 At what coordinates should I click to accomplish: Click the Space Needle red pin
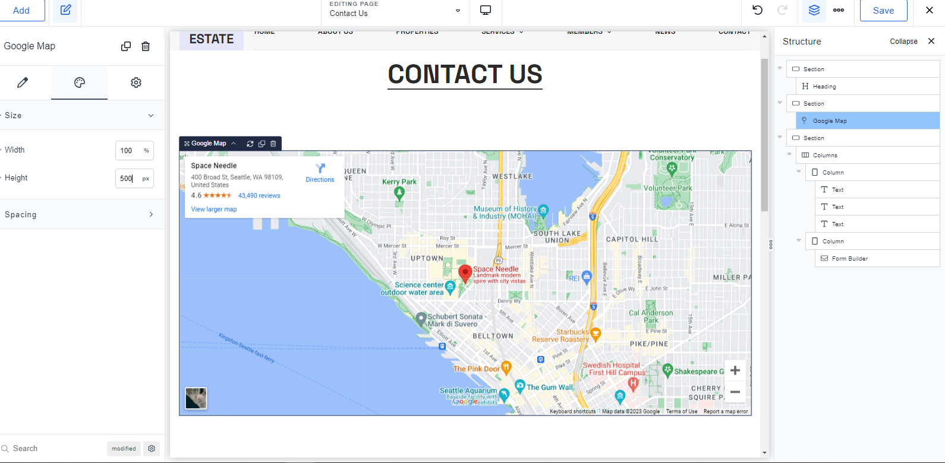(x=465, y=274)
